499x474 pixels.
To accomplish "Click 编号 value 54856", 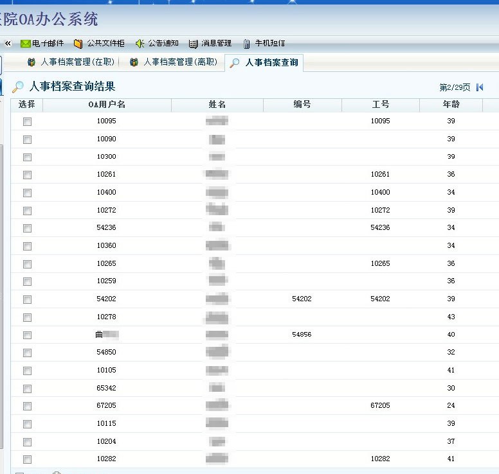I will click(302, 335).
